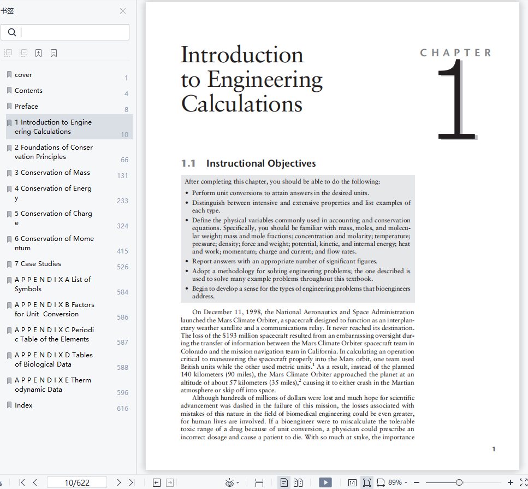Switch to two-page view

pos(298,482)
